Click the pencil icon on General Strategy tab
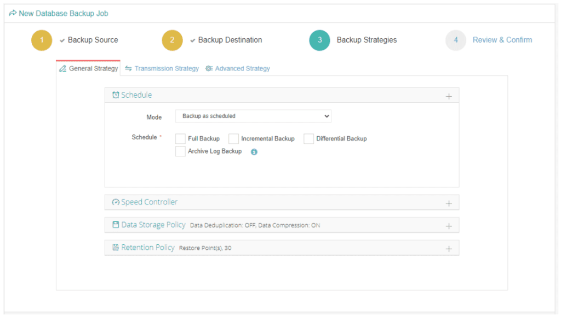 tap(62, 68)
